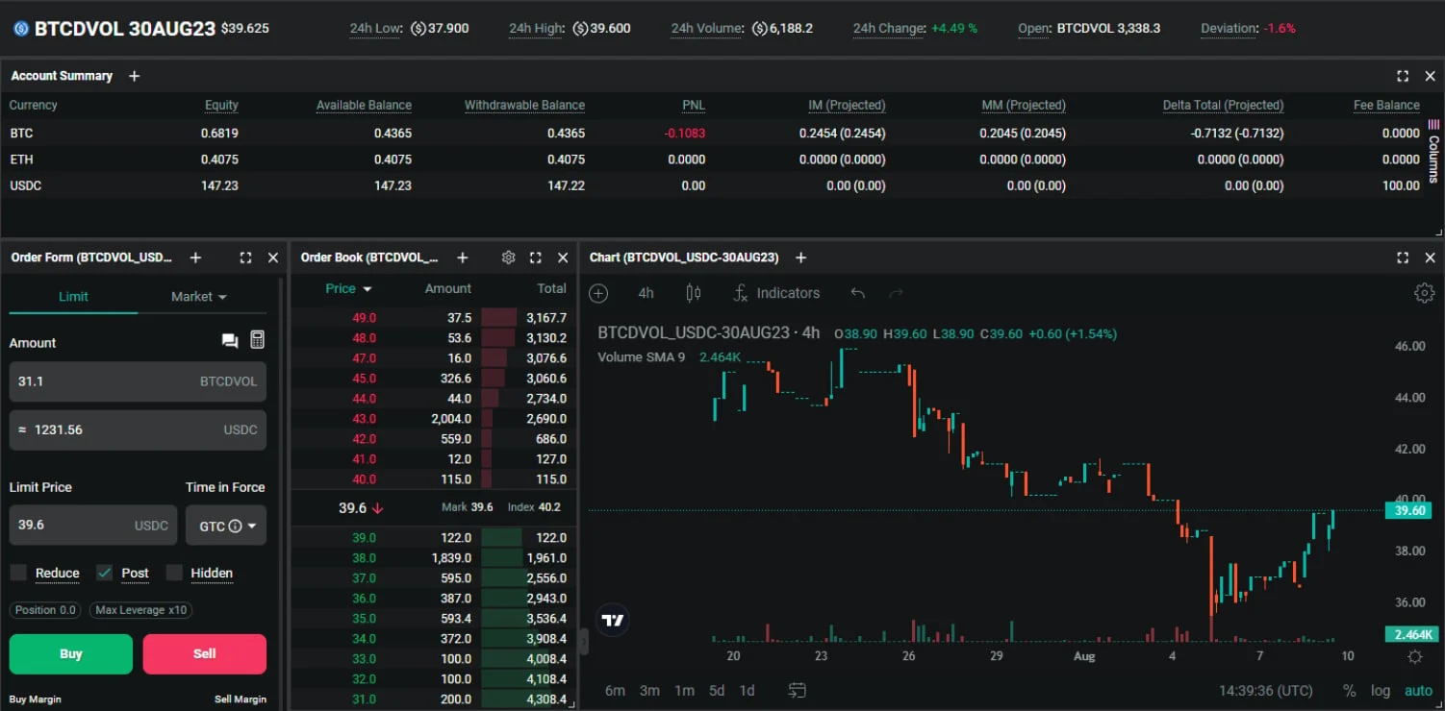Open chart settings gear icon

point(1424,293)
